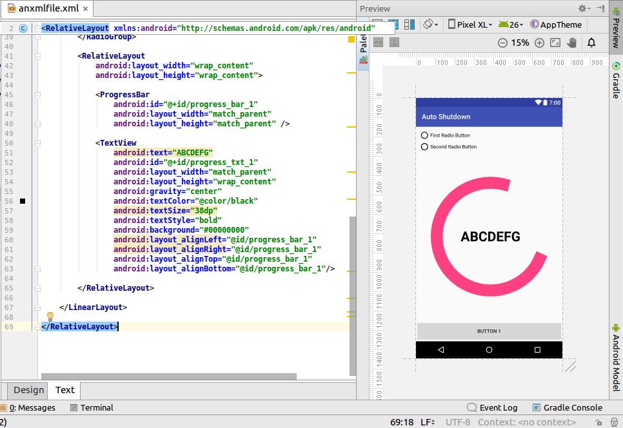
Task: Click the android:textSize="38dp" attribute
Action: pos(165,211)
